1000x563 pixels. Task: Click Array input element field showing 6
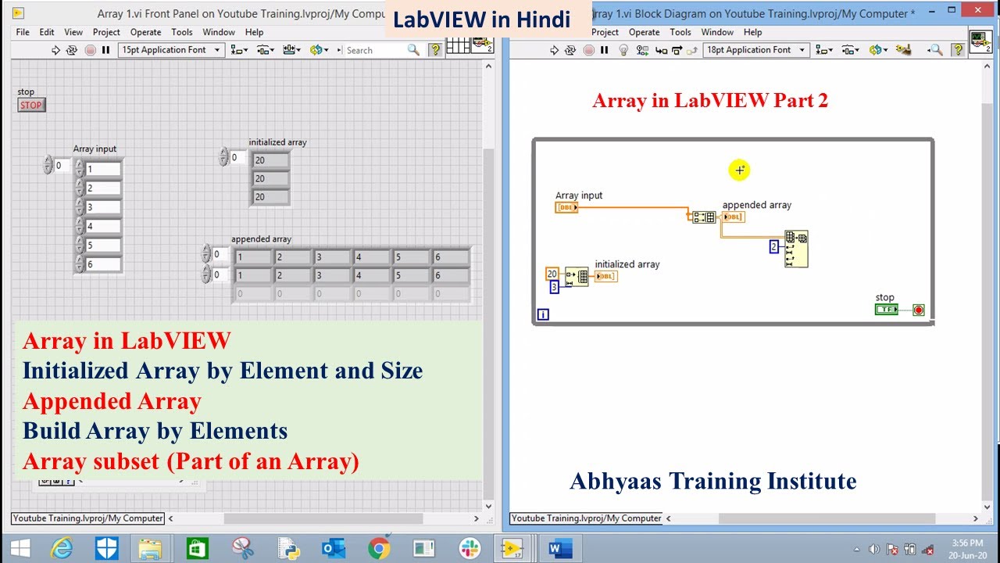coord(104,264)
